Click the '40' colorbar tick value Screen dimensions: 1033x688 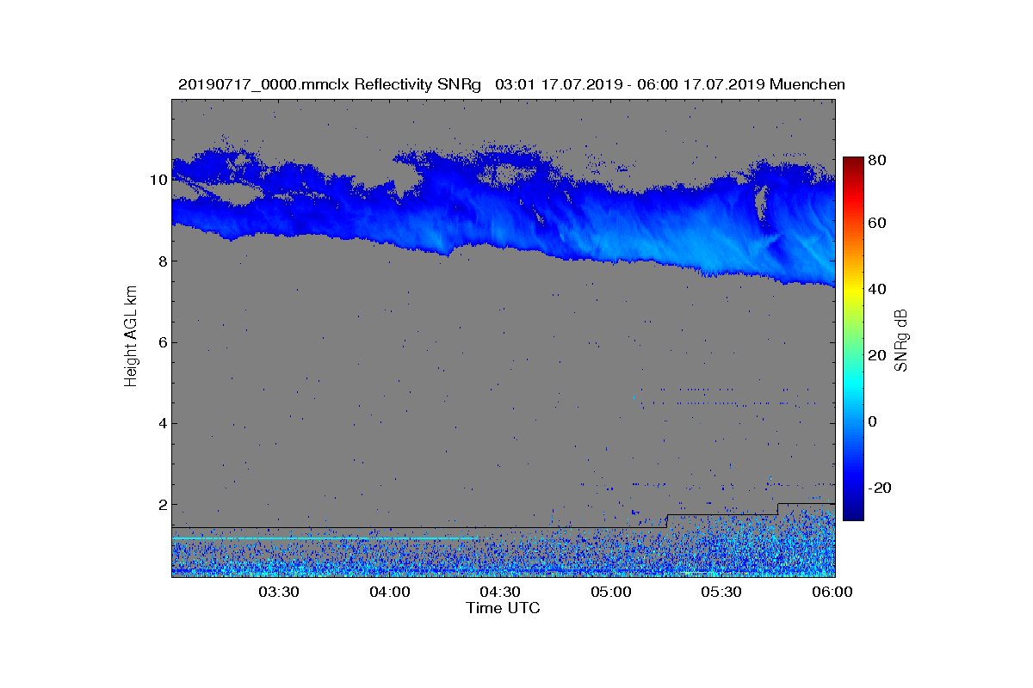coord(878,289)
